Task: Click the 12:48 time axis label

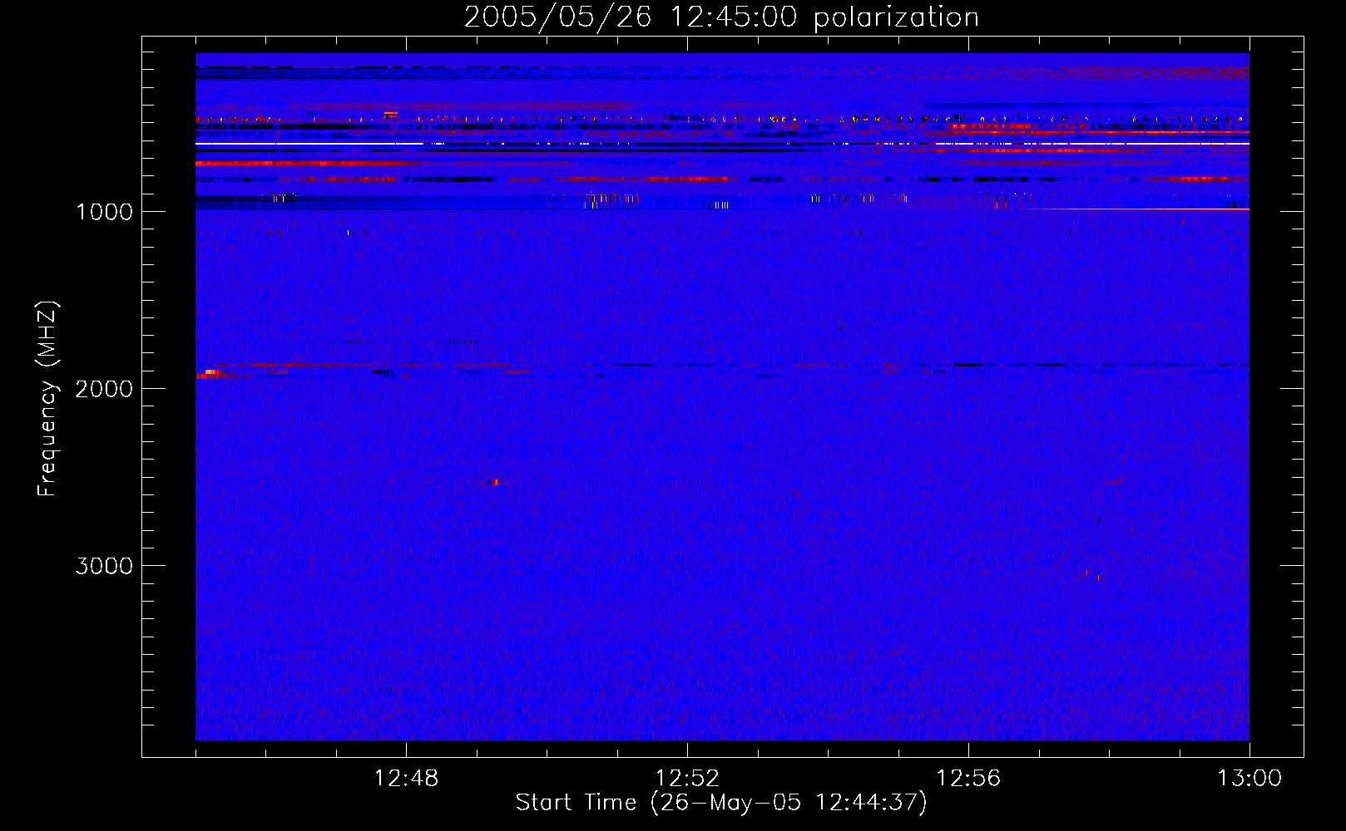Action: (x=406, y=779)
